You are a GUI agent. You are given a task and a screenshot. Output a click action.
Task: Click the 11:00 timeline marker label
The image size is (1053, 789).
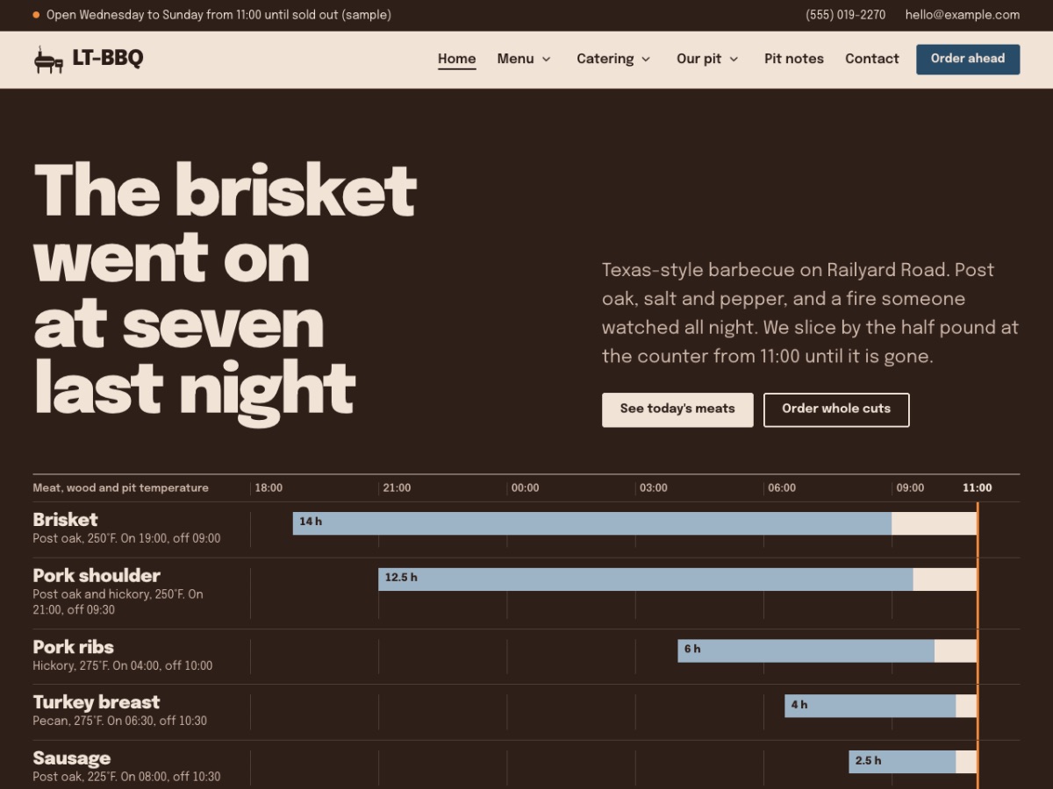(978, 487)
